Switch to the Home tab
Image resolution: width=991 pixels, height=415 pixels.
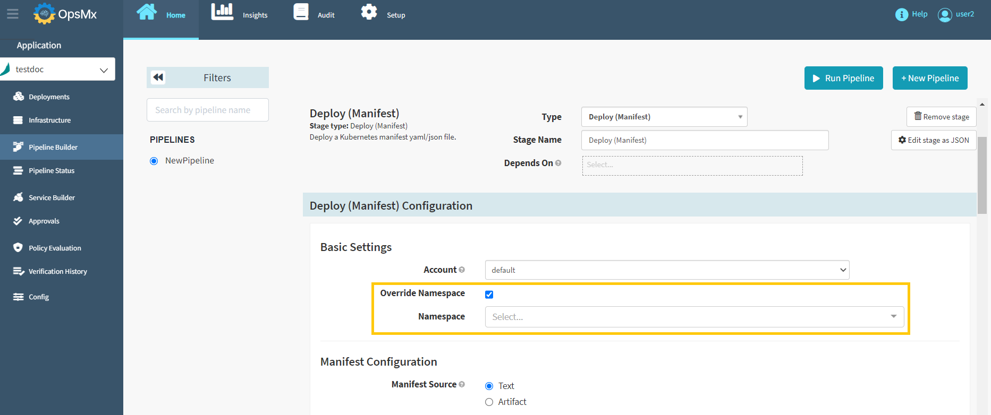point(162,15)
